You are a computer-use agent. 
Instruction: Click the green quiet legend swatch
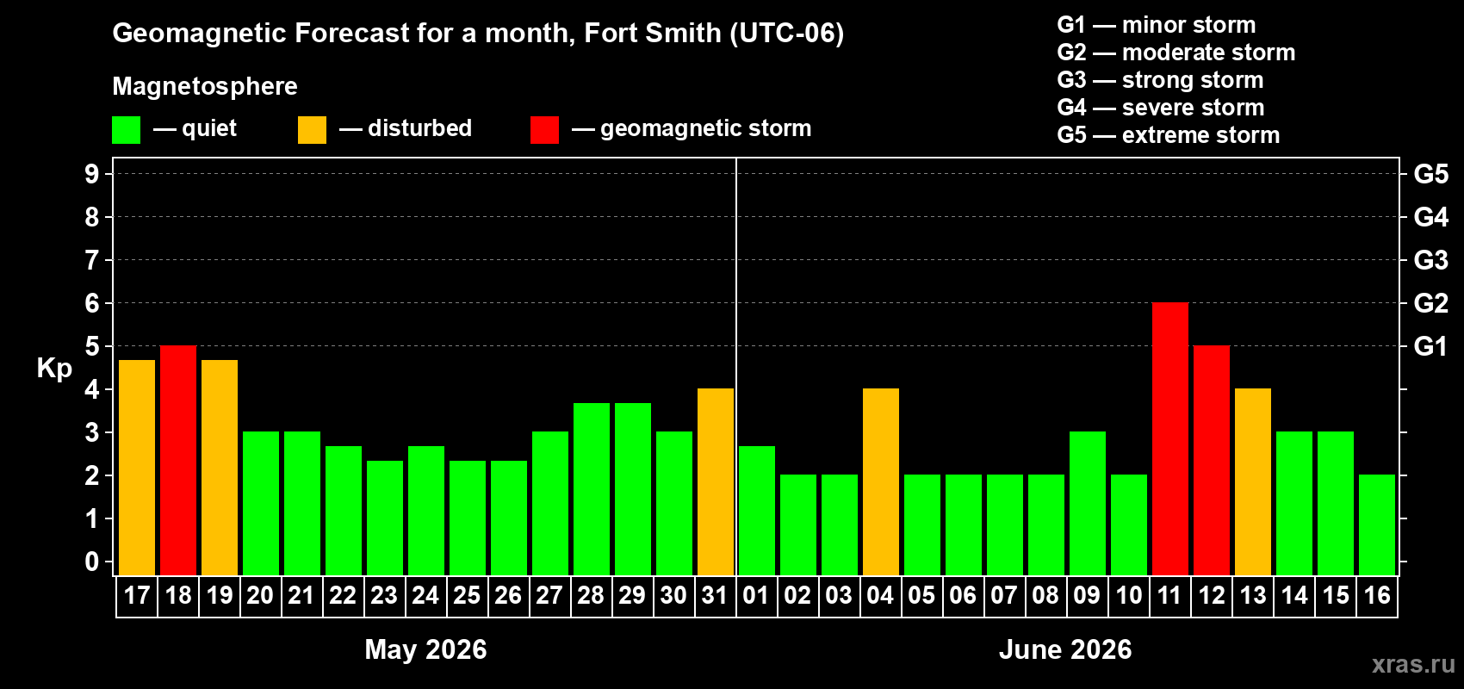pos(126,130)
